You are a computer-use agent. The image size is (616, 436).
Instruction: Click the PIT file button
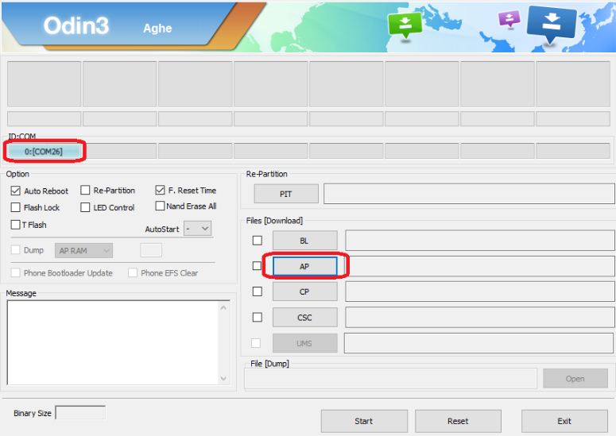286,194
